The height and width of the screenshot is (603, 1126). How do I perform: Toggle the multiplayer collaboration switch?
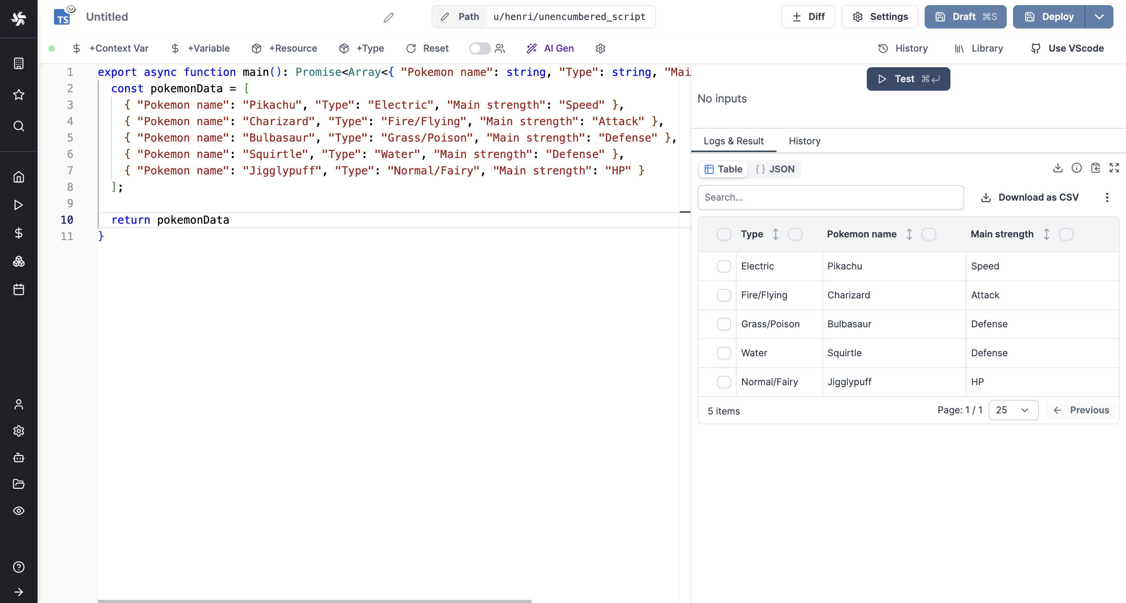click(479, 48)
